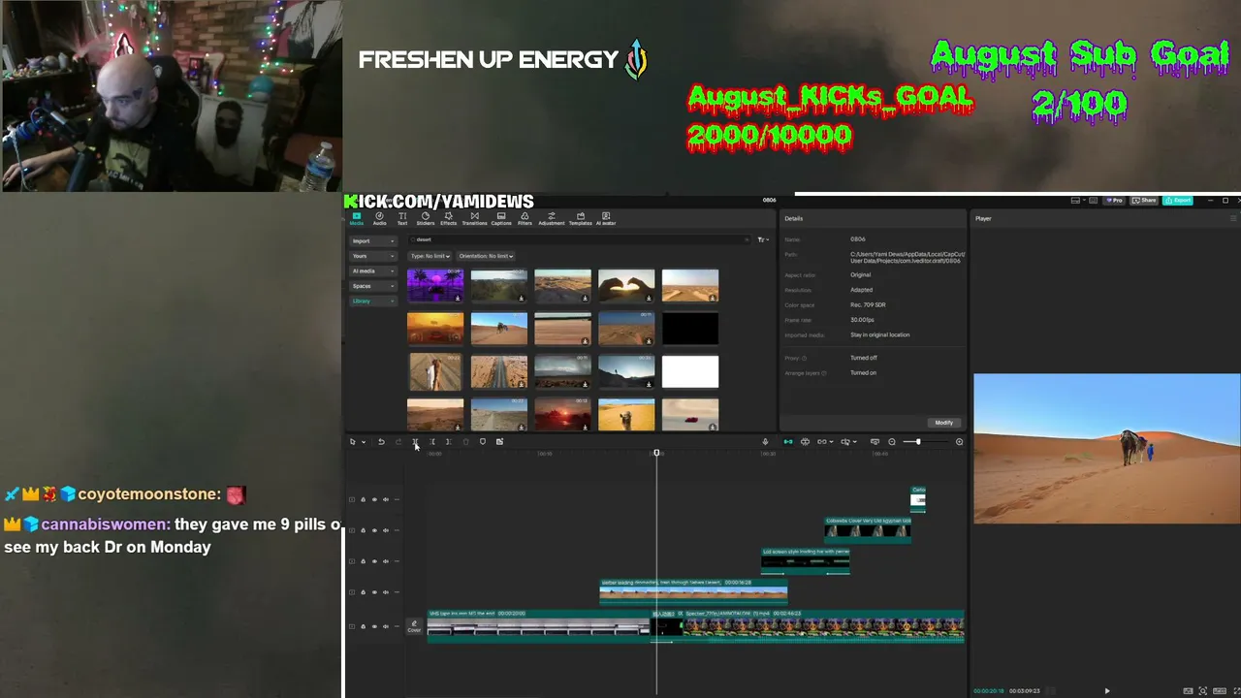Mute the main track audio
The image size is (1241, 698).
tap(385, 626)
